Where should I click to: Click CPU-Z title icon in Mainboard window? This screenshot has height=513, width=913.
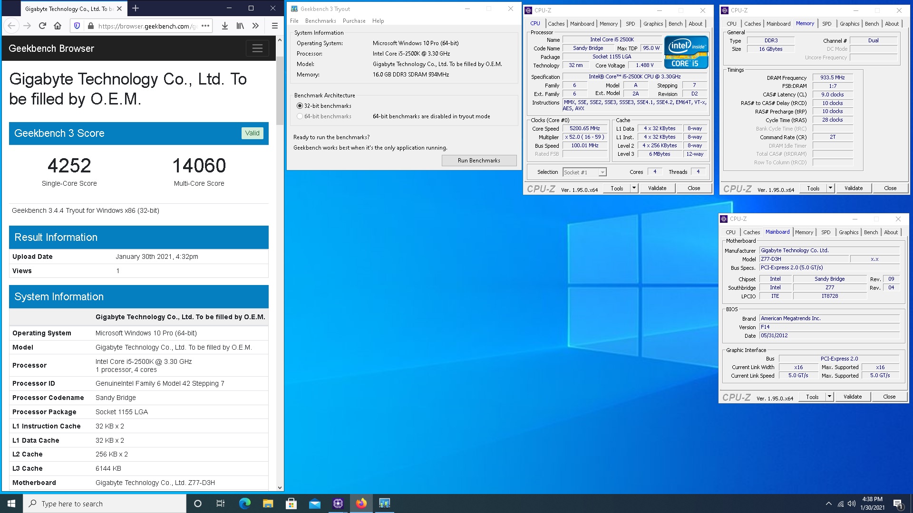tap(724, 219)
